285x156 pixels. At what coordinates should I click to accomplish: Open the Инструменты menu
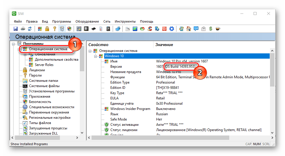click(x=125, y=21)
